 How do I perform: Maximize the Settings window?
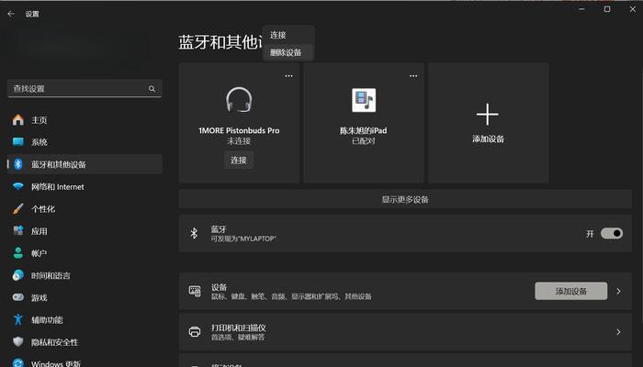(607, 9)
